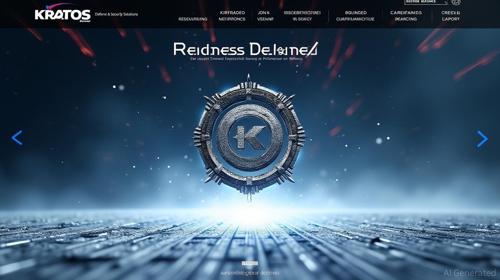Click the small subtitle under the headline
The height and width of the screenshot is (280, 500).
[246, 58]
